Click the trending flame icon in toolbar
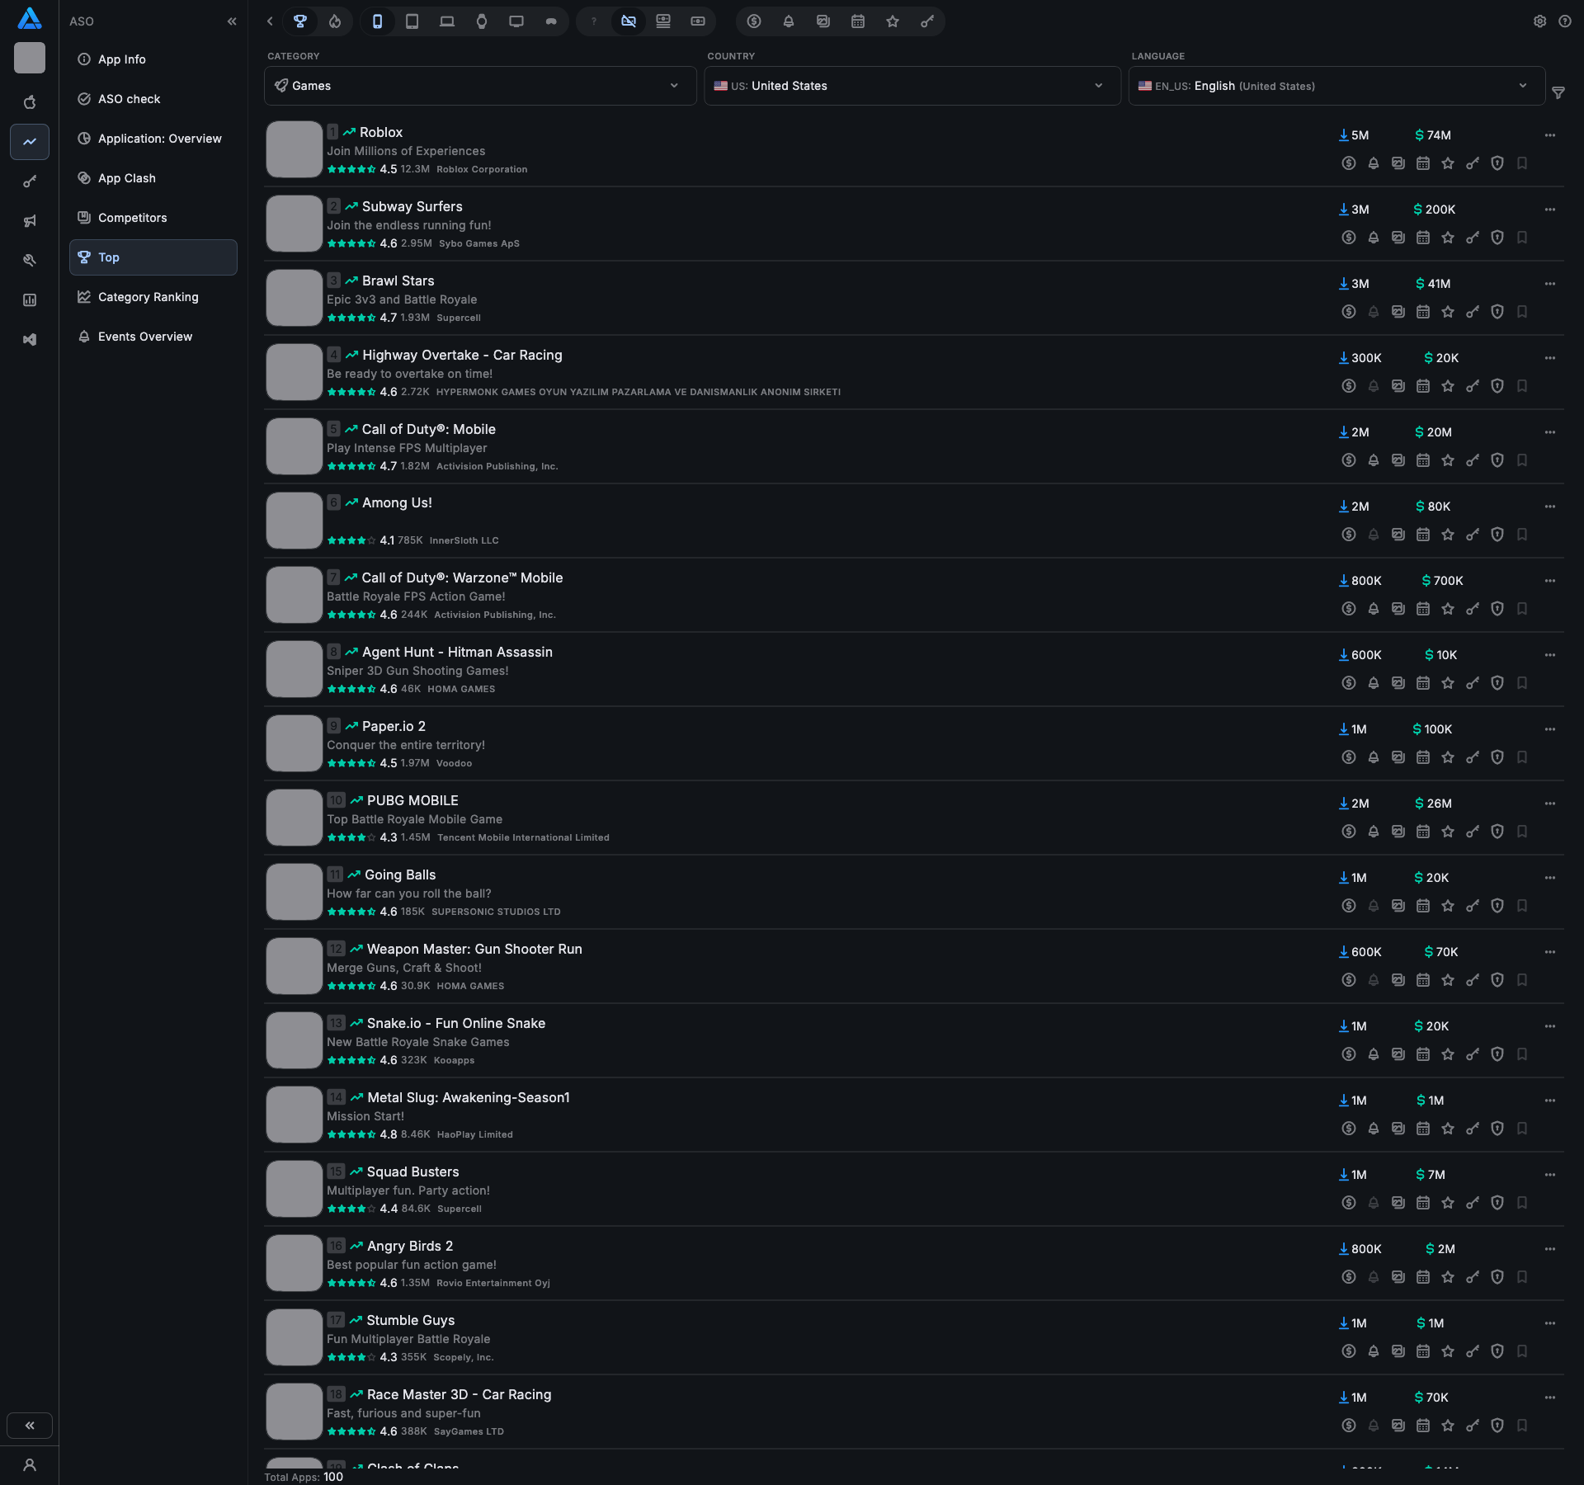1584x1485 pixels. point(335,21)
